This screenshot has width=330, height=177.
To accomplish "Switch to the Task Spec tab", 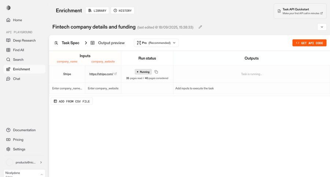I will click(67, 43).
